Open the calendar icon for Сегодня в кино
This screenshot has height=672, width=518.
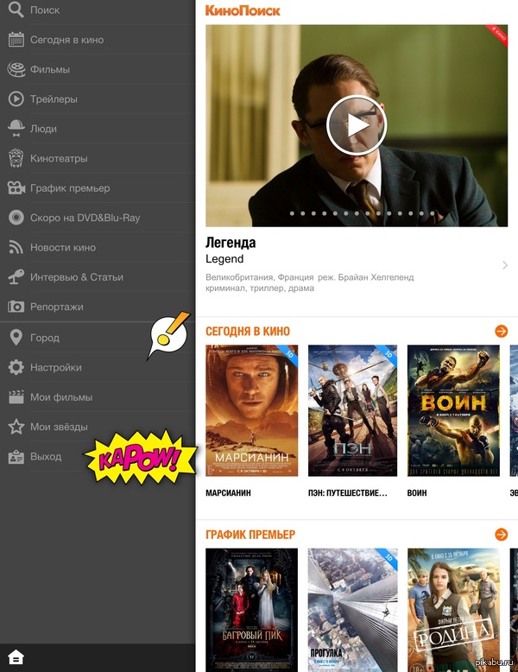(16, 40)
